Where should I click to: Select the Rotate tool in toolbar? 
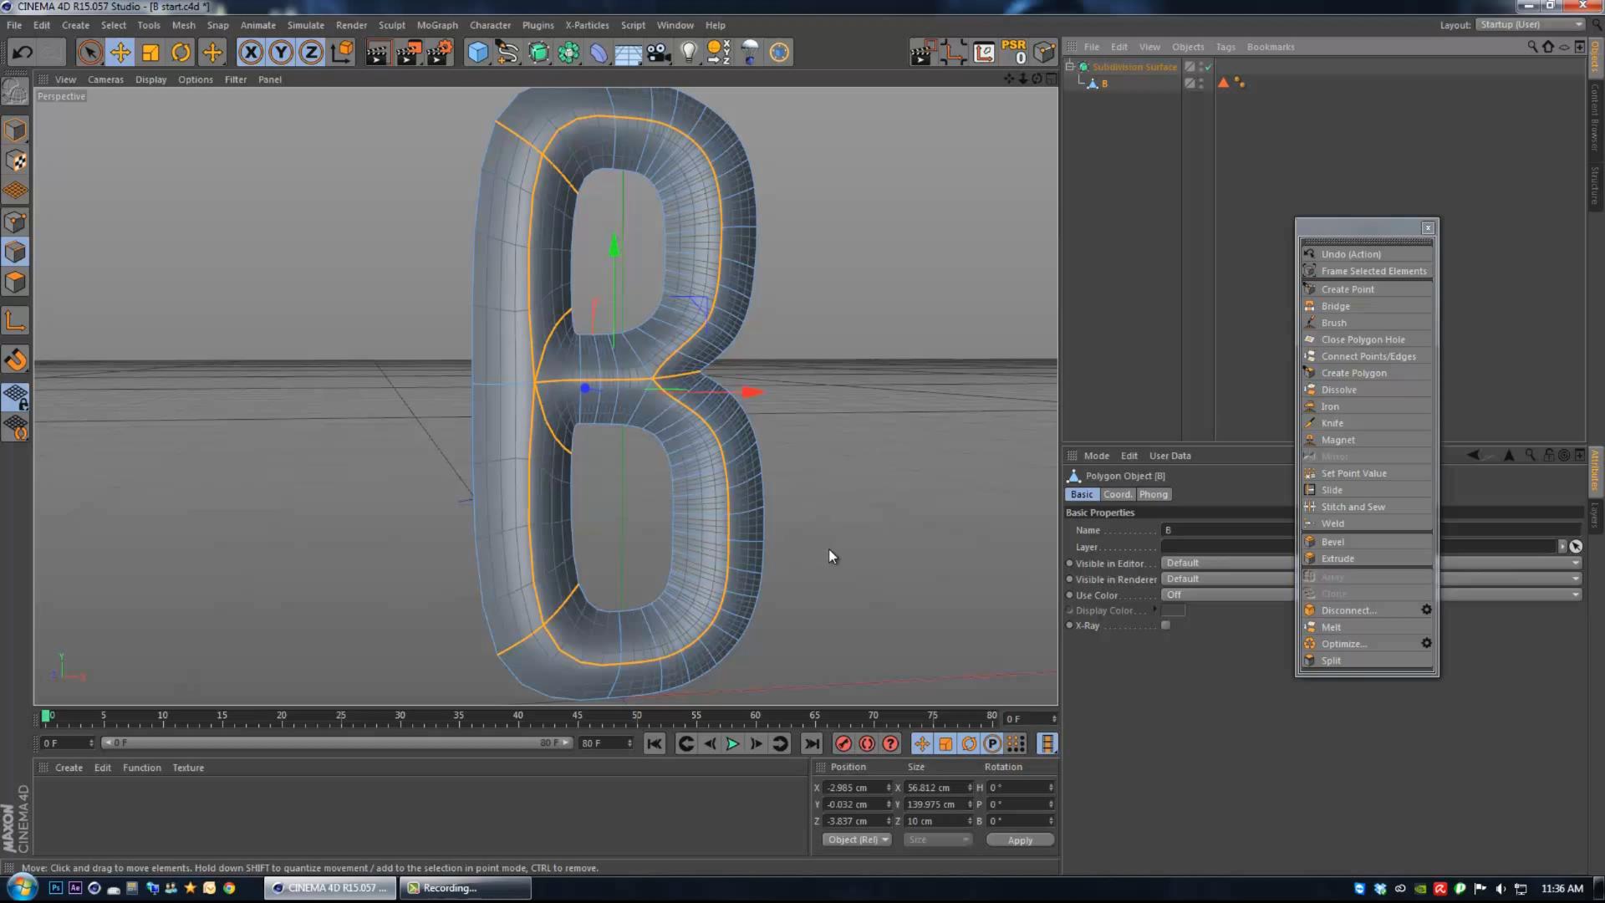(180, 52)
